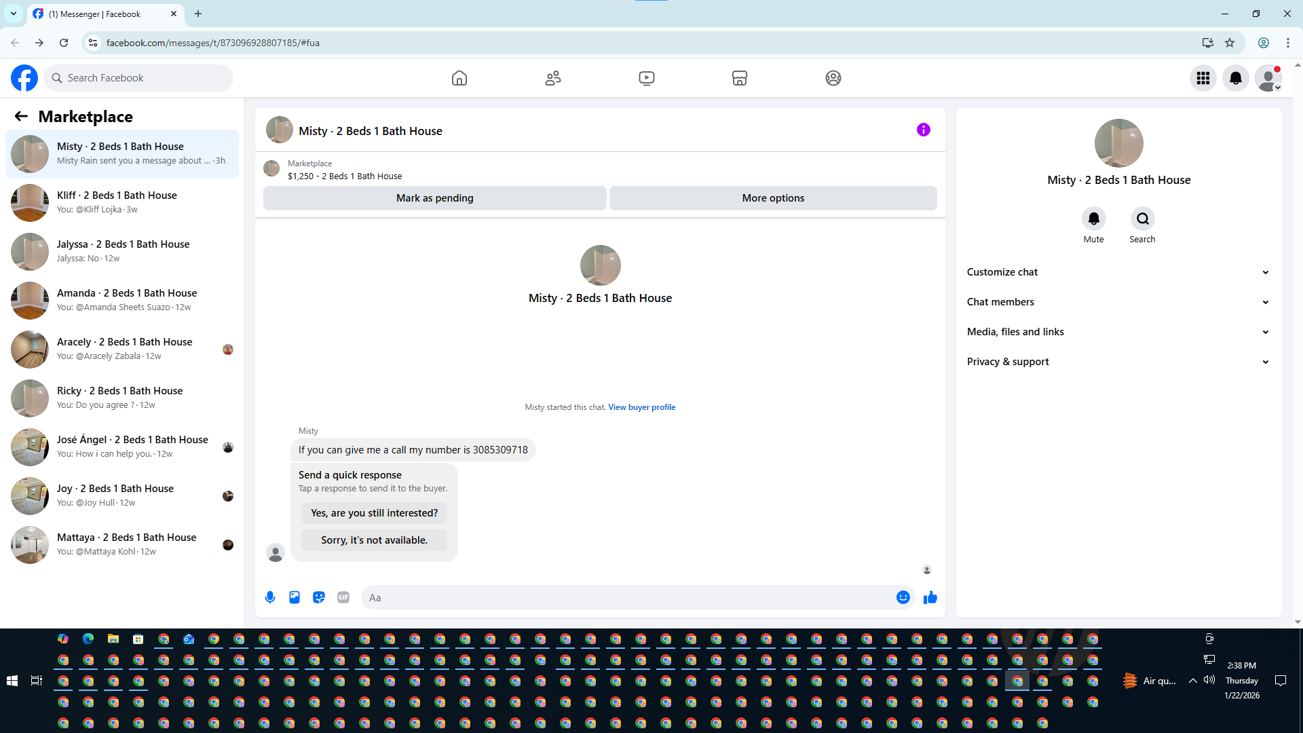Screen dimensions: 1303x733
Task: Click the Search Facebook input field
Action: click(138, 78)
